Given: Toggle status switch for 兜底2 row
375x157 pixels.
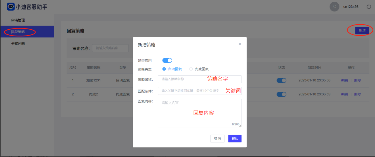Looking at the screenshot, I should [282, 94].
